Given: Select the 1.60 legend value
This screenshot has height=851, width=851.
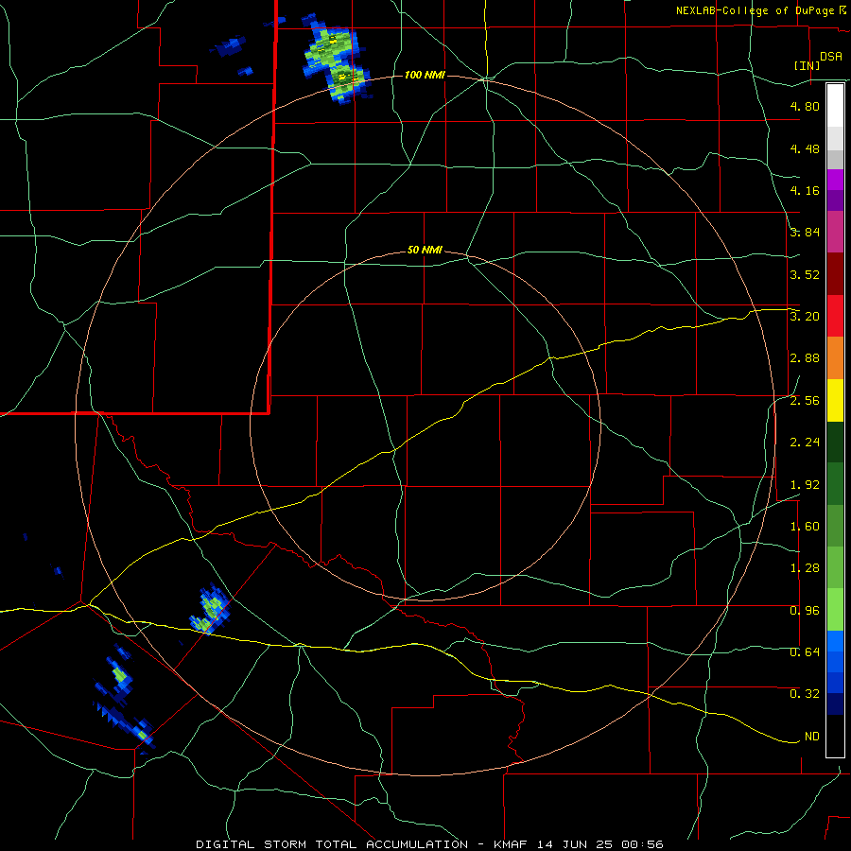Looking at the screenshot, I should click(805, 527).
